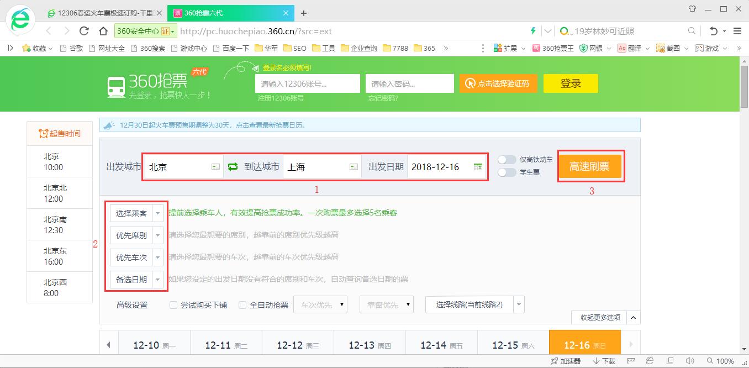This screenshot has width=749, height=368.
Task: Mute the browser tab audio icon
Action: click(x=690, y=360)
